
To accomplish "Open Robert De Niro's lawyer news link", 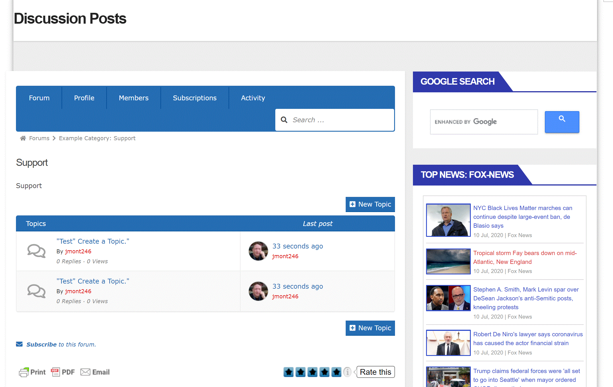I will pos(528,339).
